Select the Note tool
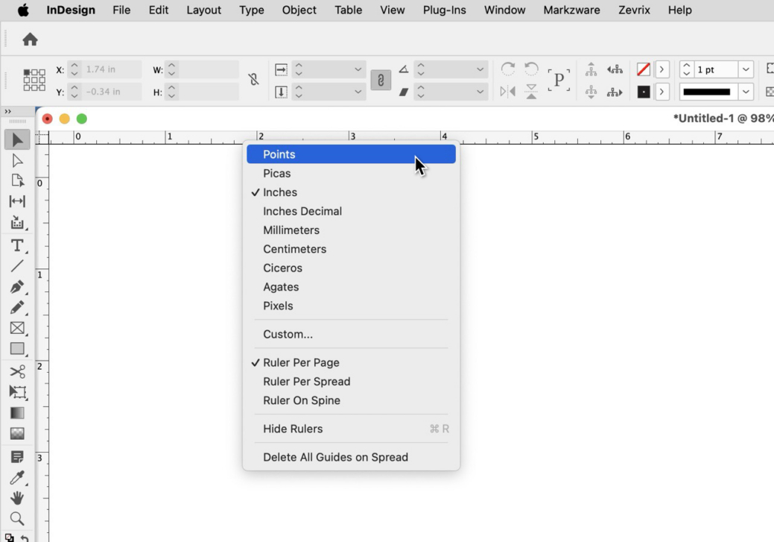 17,457
